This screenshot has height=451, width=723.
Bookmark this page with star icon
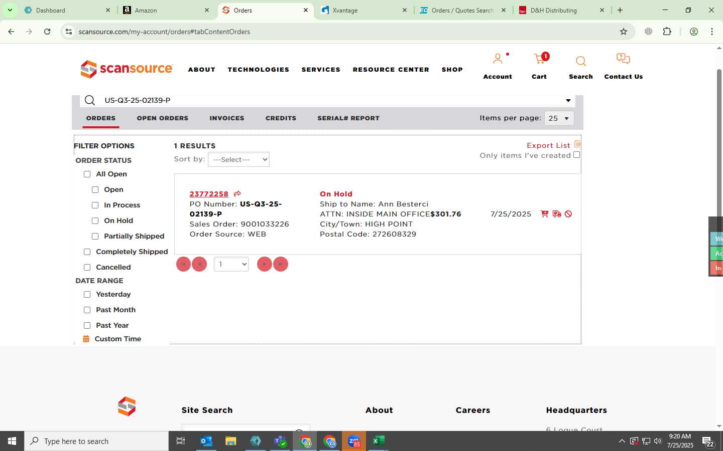coord(624,32)
